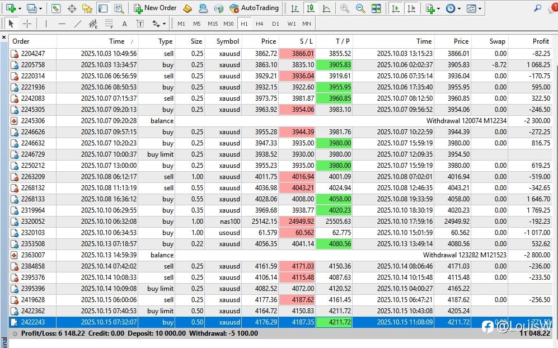This screenshot has height=348, width=558.
Task: Open the Signals broadcast icon
Action: [x=219, y=8]
